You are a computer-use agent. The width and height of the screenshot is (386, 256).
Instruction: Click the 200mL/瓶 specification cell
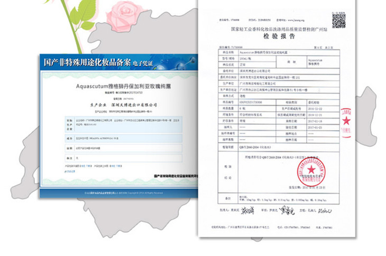[257, 59]
